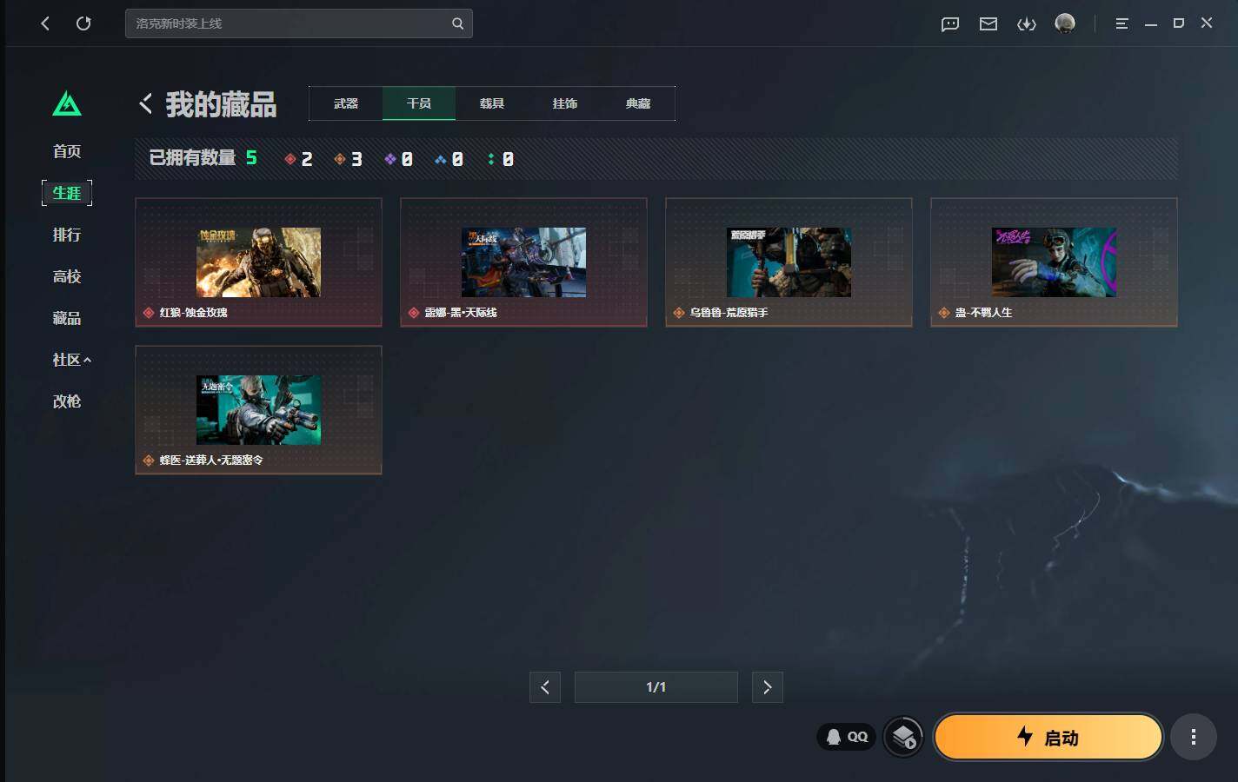Go to the next page of results
Image resolution: width=1238 pixels, height=782 pixels.
pyautogui.click(x=767, y=687)
